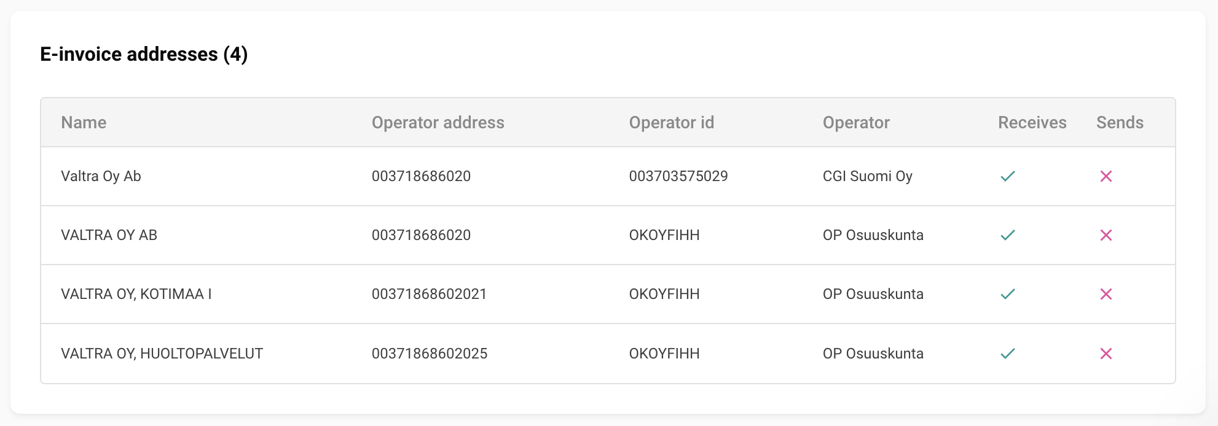Click Sends cross for VALTRA OY, KOTIMAA I
The width and height of the screenshot is (1218, 426).
(x=1106, y=294)
